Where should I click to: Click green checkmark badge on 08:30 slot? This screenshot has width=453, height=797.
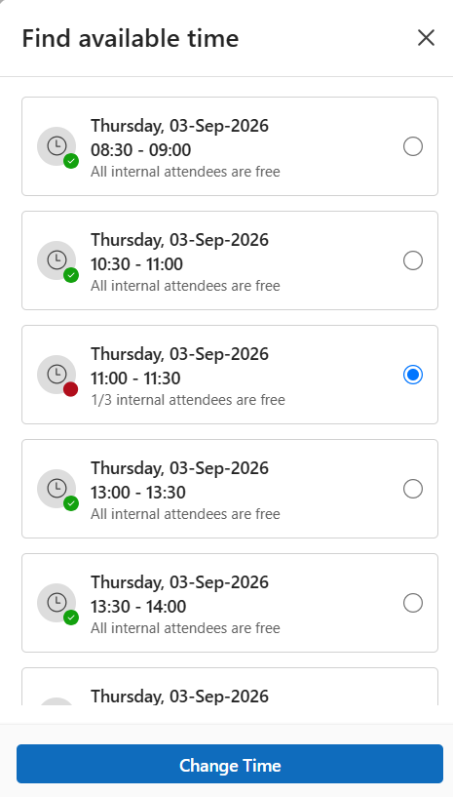click(x=71, y=161)
